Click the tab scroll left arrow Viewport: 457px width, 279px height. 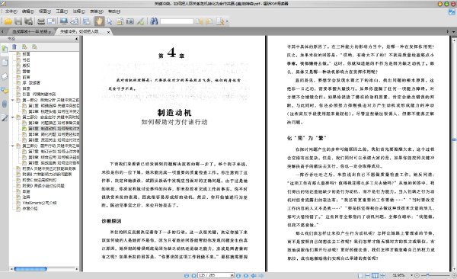[2, 31]
